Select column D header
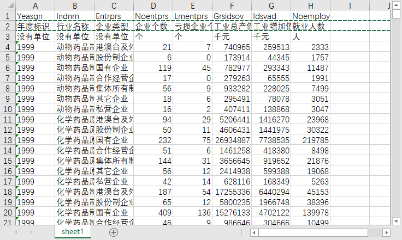402x240 pixels. [x=153, y=5]
